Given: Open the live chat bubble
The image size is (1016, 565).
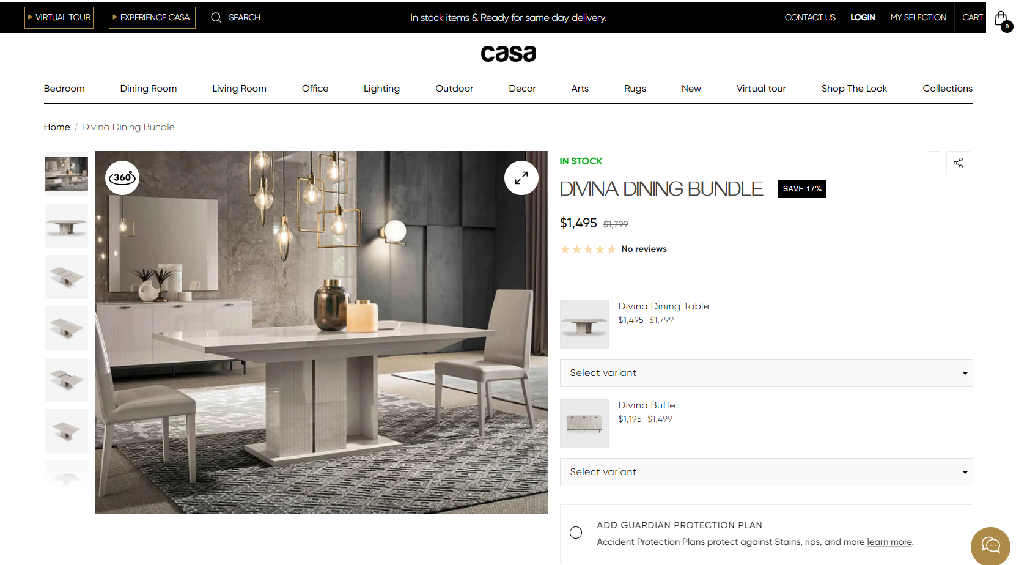Looking at the screenshot, I should coord(990,545).
